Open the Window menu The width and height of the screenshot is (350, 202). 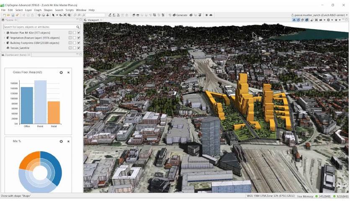point(81,10)
